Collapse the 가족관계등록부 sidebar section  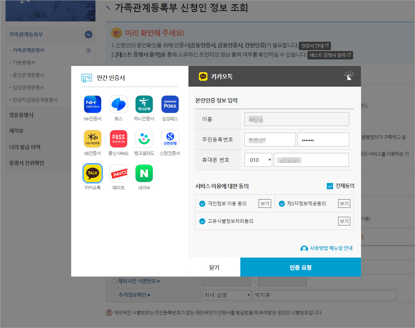89,35
